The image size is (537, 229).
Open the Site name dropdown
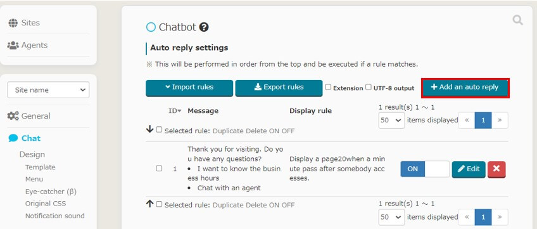(x=48, y=90)
